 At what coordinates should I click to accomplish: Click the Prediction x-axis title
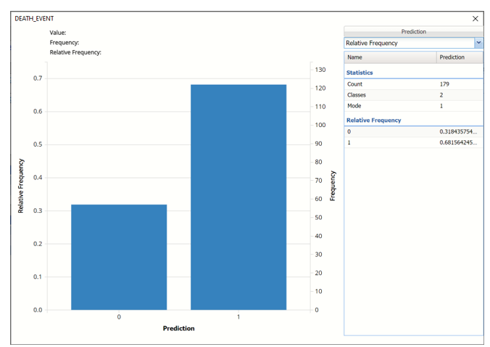pyautogui.click(x=178, y=328)
